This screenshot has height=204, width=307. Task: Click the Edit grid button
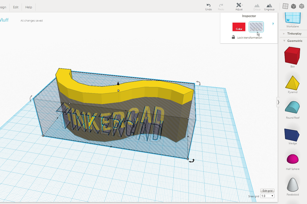(x=267, y=191)
